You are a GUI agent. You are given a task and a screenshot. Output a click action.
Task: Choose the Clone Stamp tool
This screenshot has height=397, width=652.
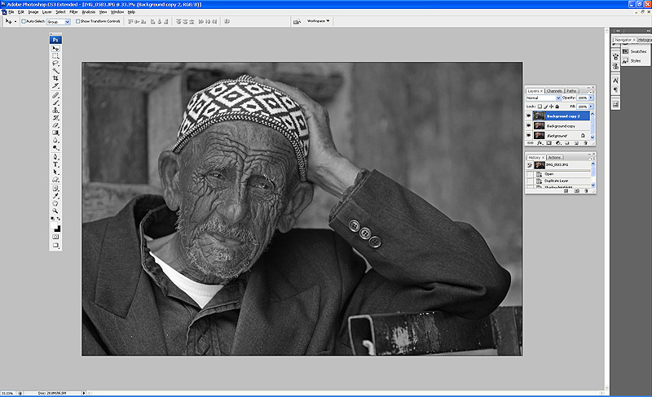click(55, 110)
